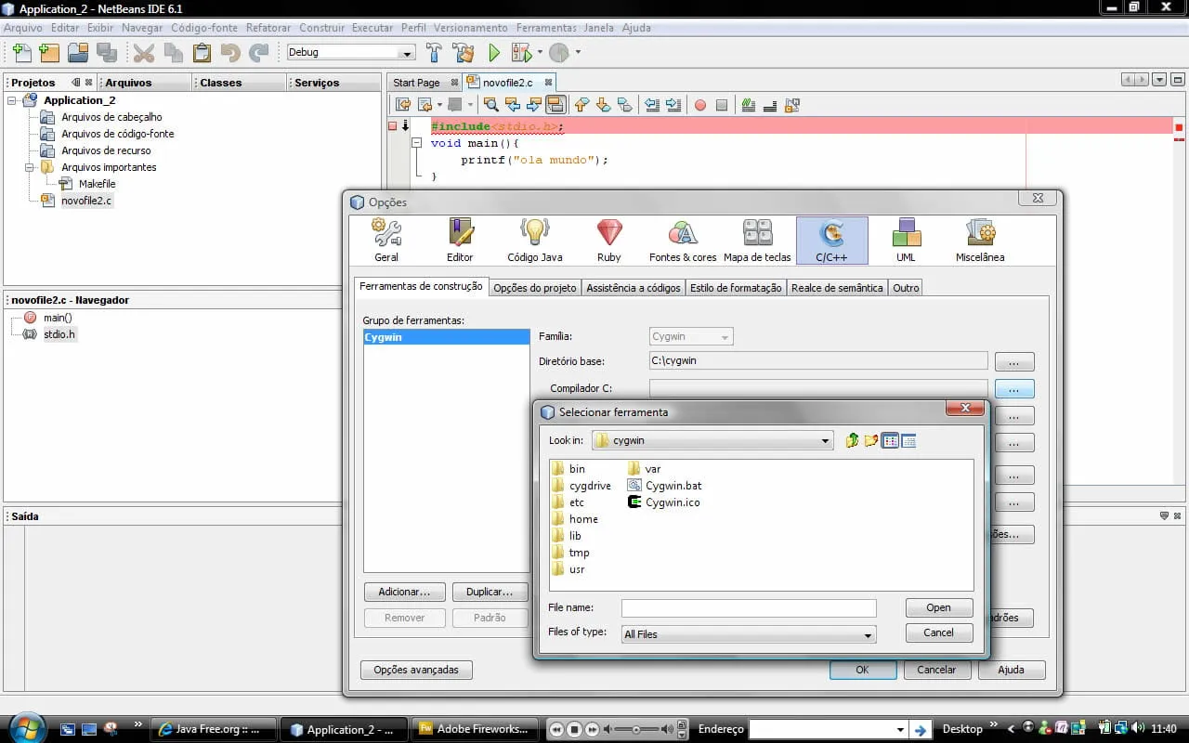Open the Ferramentas menu
This screenshot has width=1189, height=743.
pyautogui.click(x=546, y=28)
